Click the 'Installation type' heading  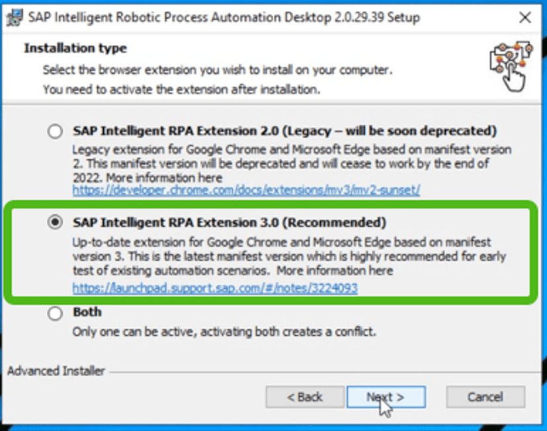tap(75, 48)
